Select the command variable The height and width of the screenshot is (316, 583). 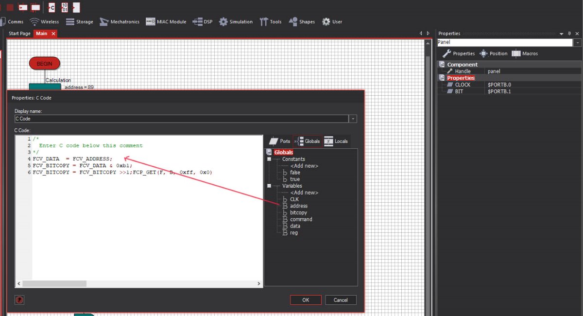[301, 219]
